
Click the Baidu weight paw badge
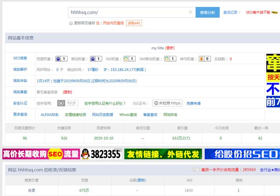(61, 59)
